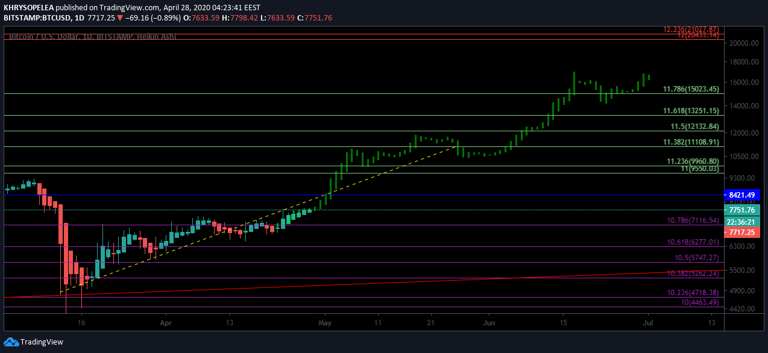Click the blue 8421.49 price tag
Viewport: 768px width, 353px height.
(x=742, y=195)
